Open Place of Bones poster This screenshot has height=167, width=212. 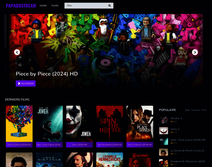(x=140, y=124)
